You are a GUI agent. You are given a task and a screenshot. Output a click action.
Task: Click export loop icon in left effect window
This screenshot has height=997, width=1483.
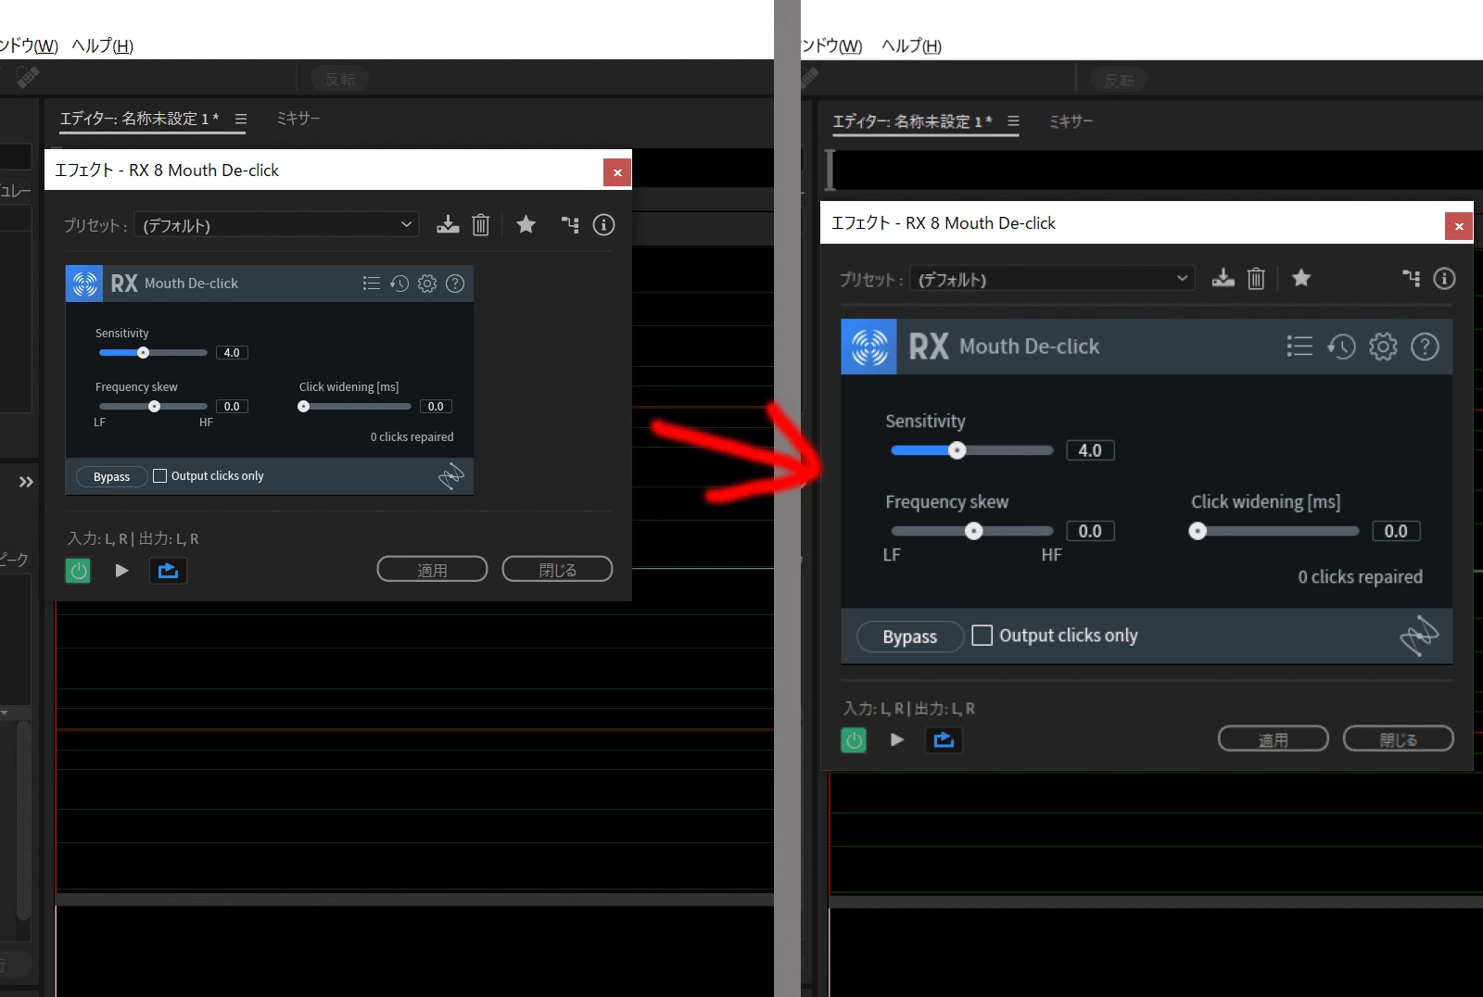click(168, 571)
